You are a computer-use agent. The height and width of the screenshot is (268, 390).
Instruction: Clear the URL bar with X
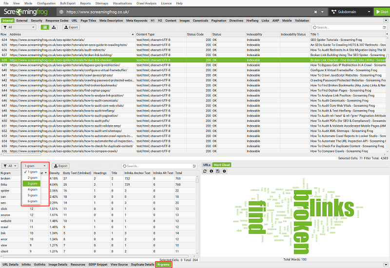point(315,12)
